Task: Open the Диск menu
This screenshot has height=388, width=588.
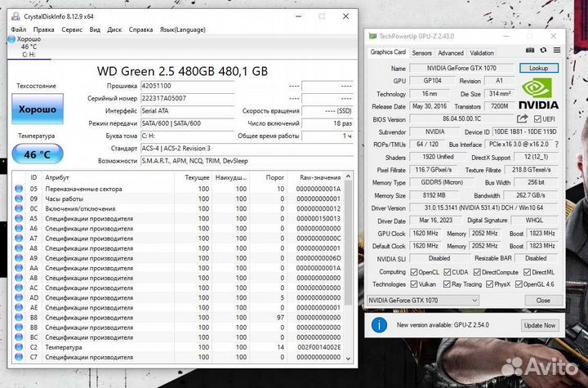Action: tap(114, 29)
